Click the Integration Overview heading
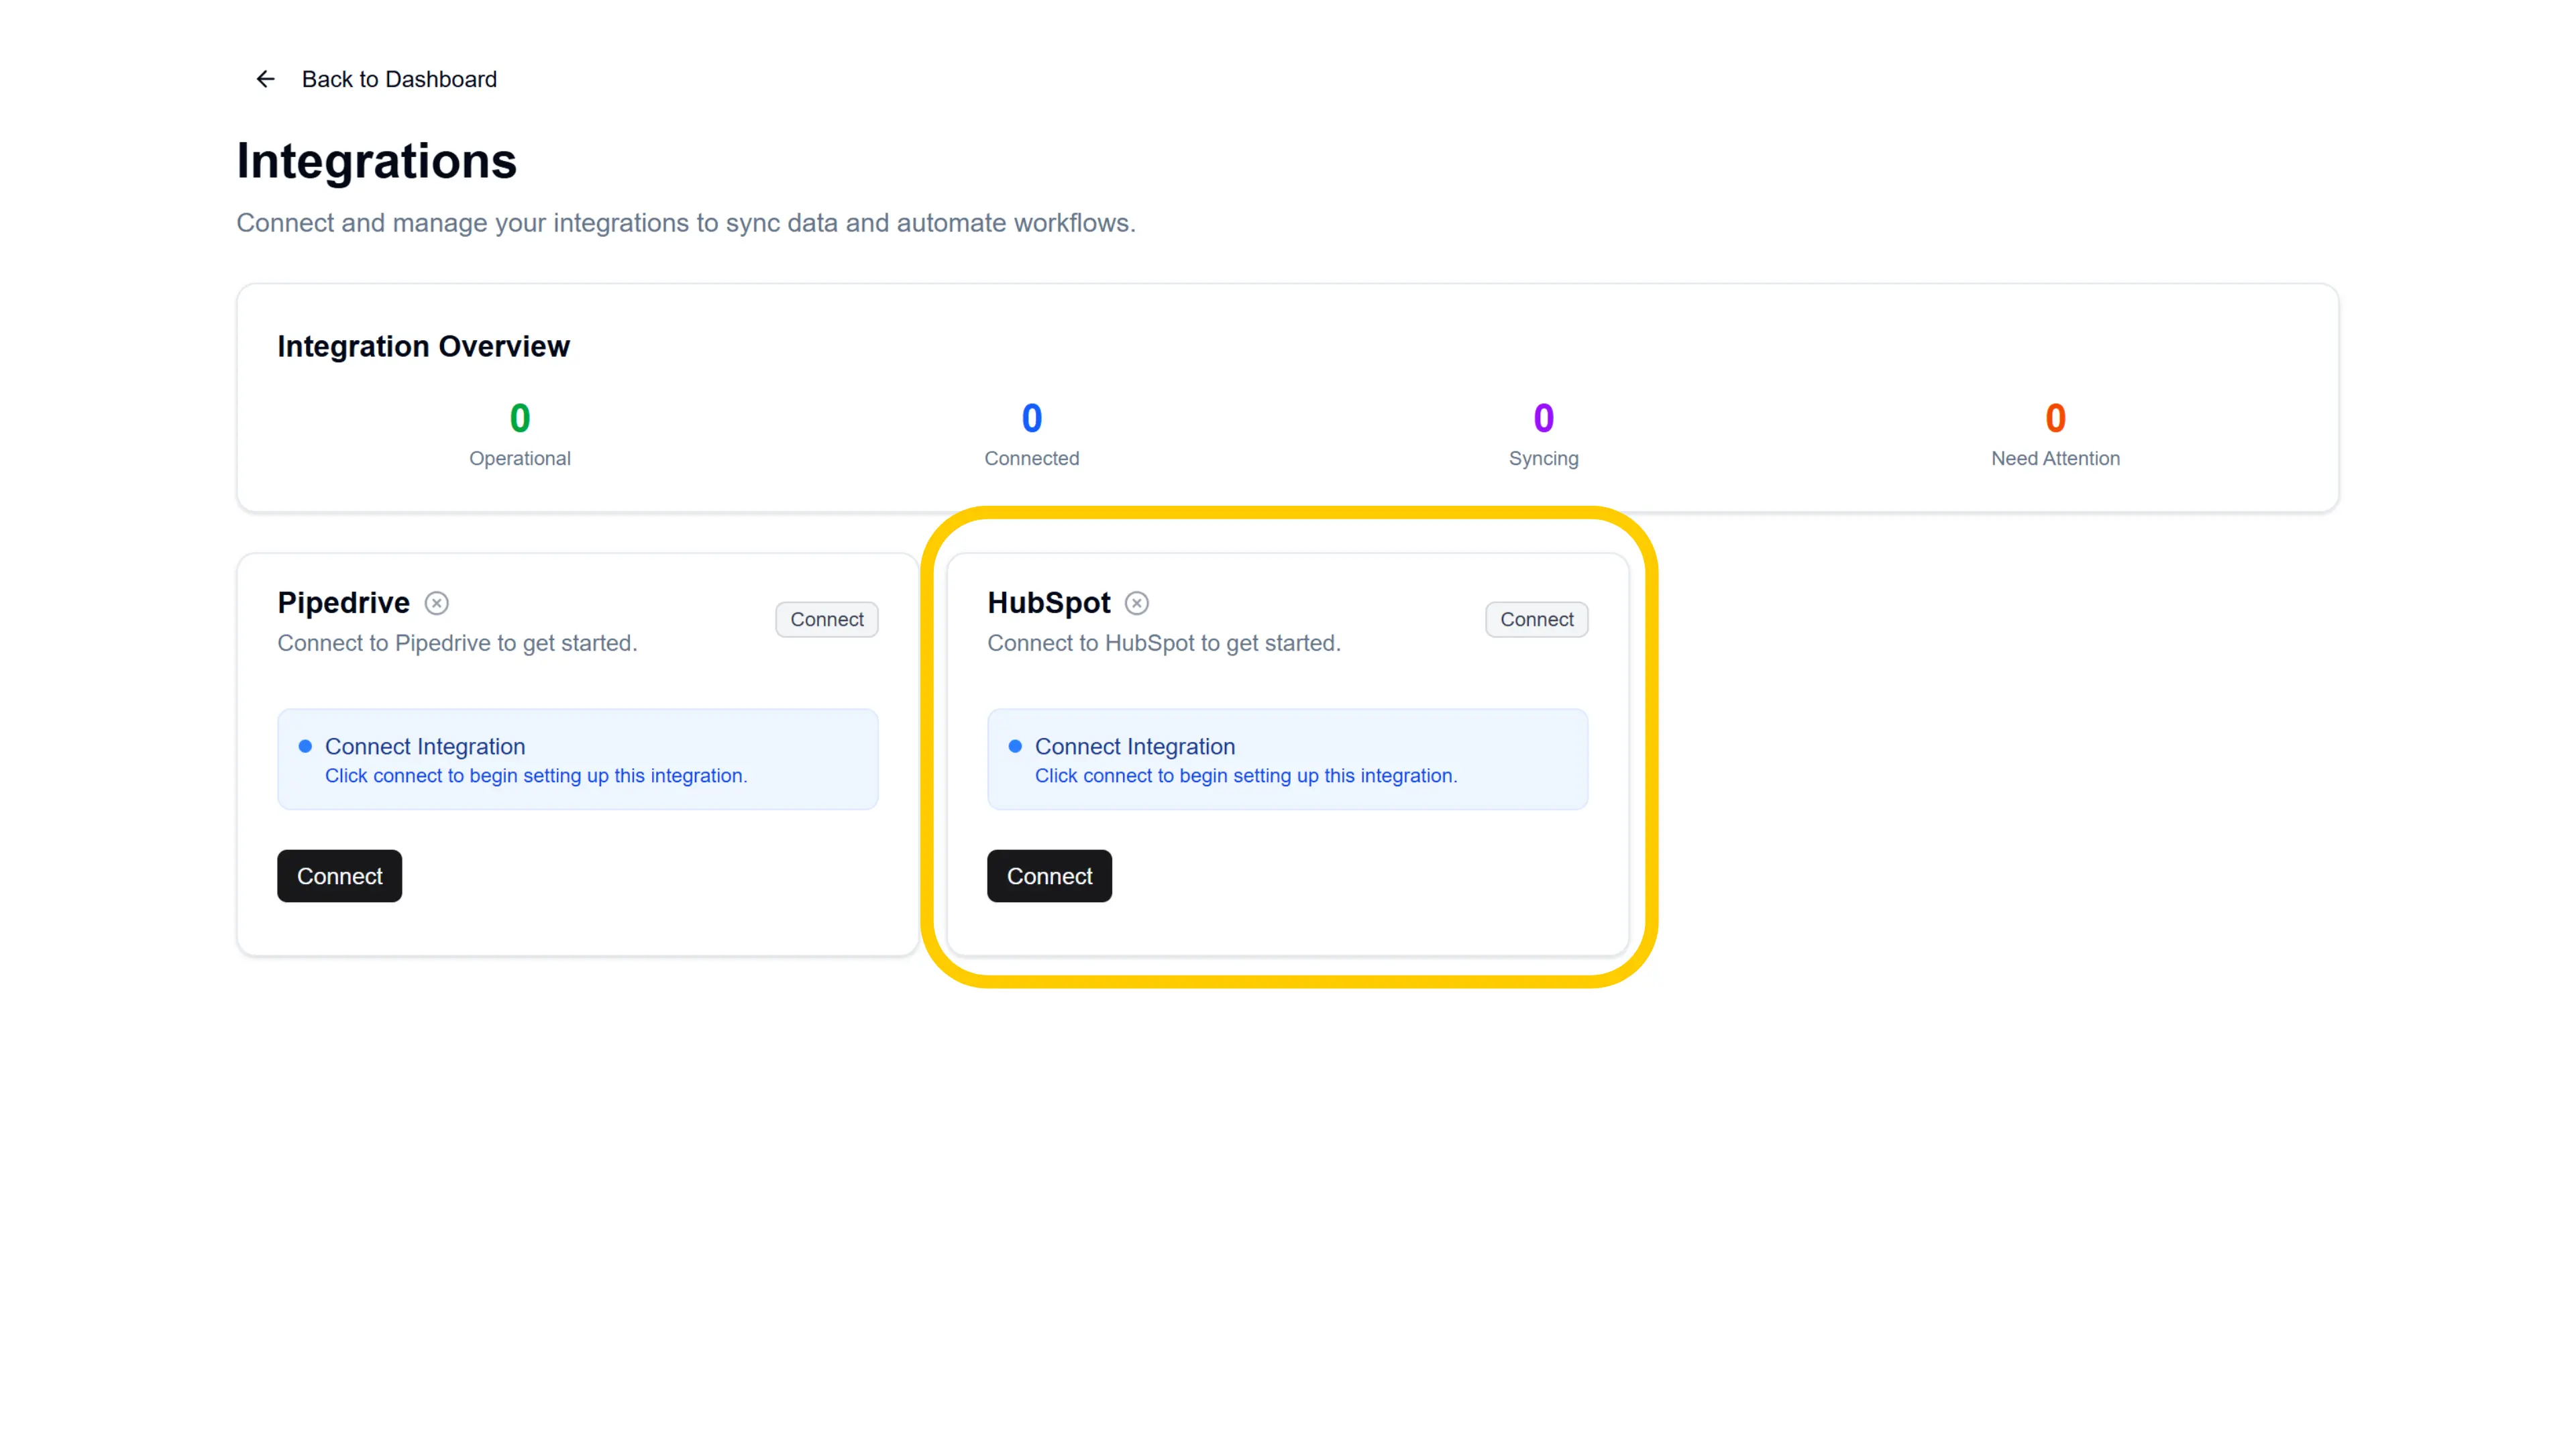This screenshot has width=2576, height=1449. click(423, 346)
